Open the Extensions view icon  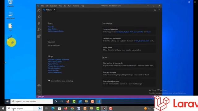pos(39,36)
